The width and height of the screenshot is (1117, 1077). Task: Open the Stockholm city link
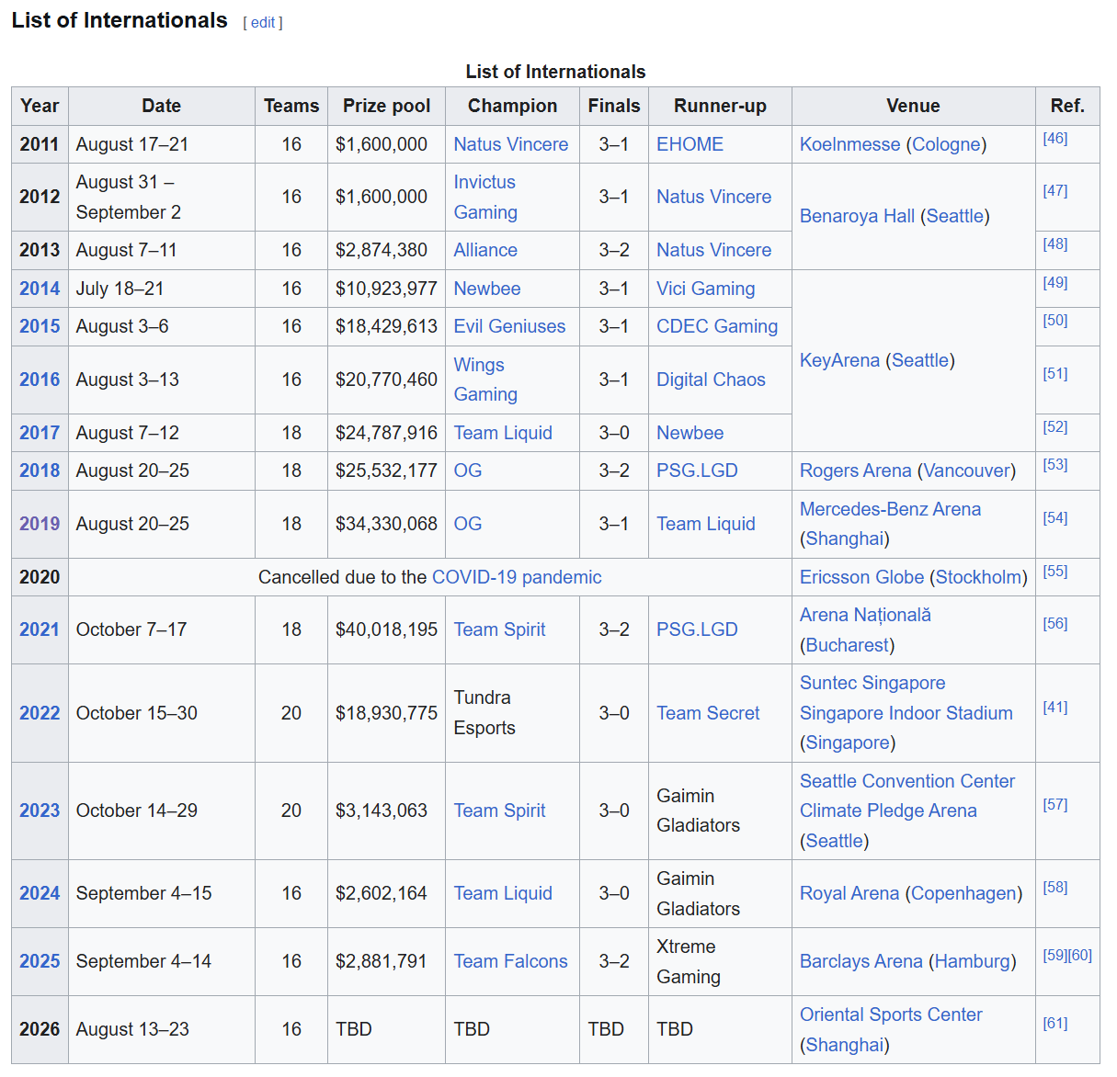[x=978, y=577]
